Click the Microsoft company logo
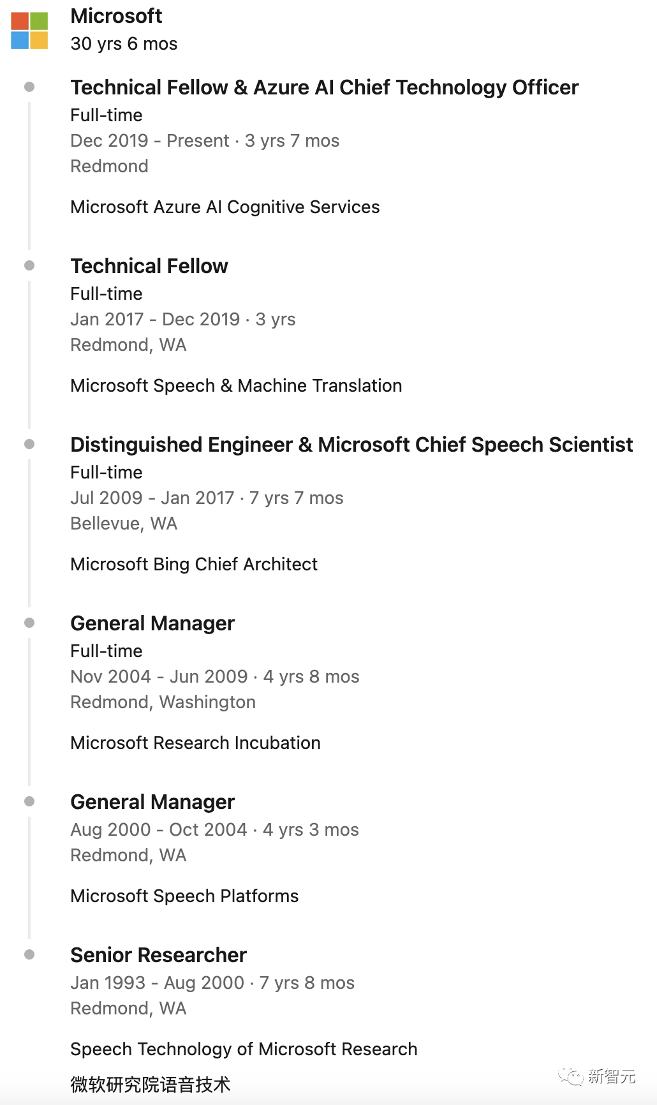 click(29, 31)
